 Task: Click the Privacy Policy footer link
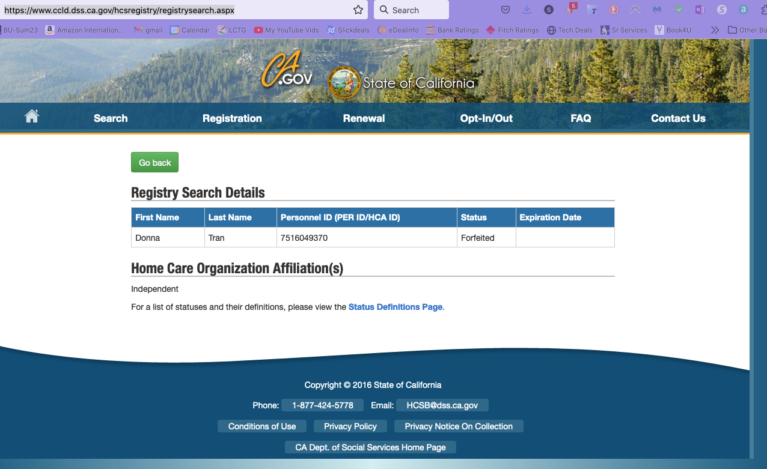pyautogui.click(x=350, y=426)
